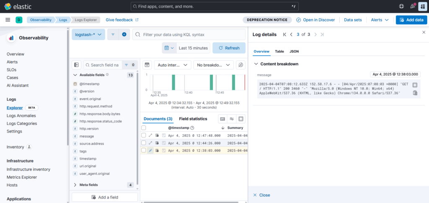429x203 pixels.
Task: Expand the 12:44:26 log row
Action: [150, 143]
